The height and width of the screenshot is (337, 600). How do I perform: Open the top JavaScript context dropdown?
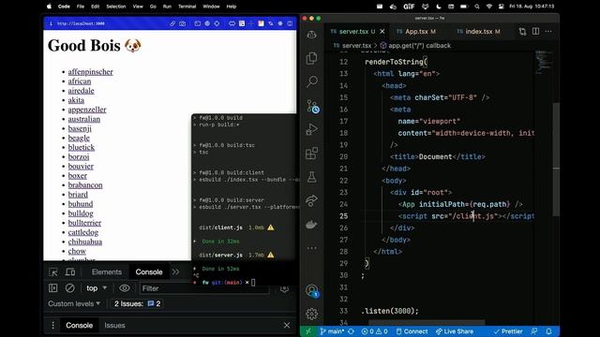[x=97, y=288]
